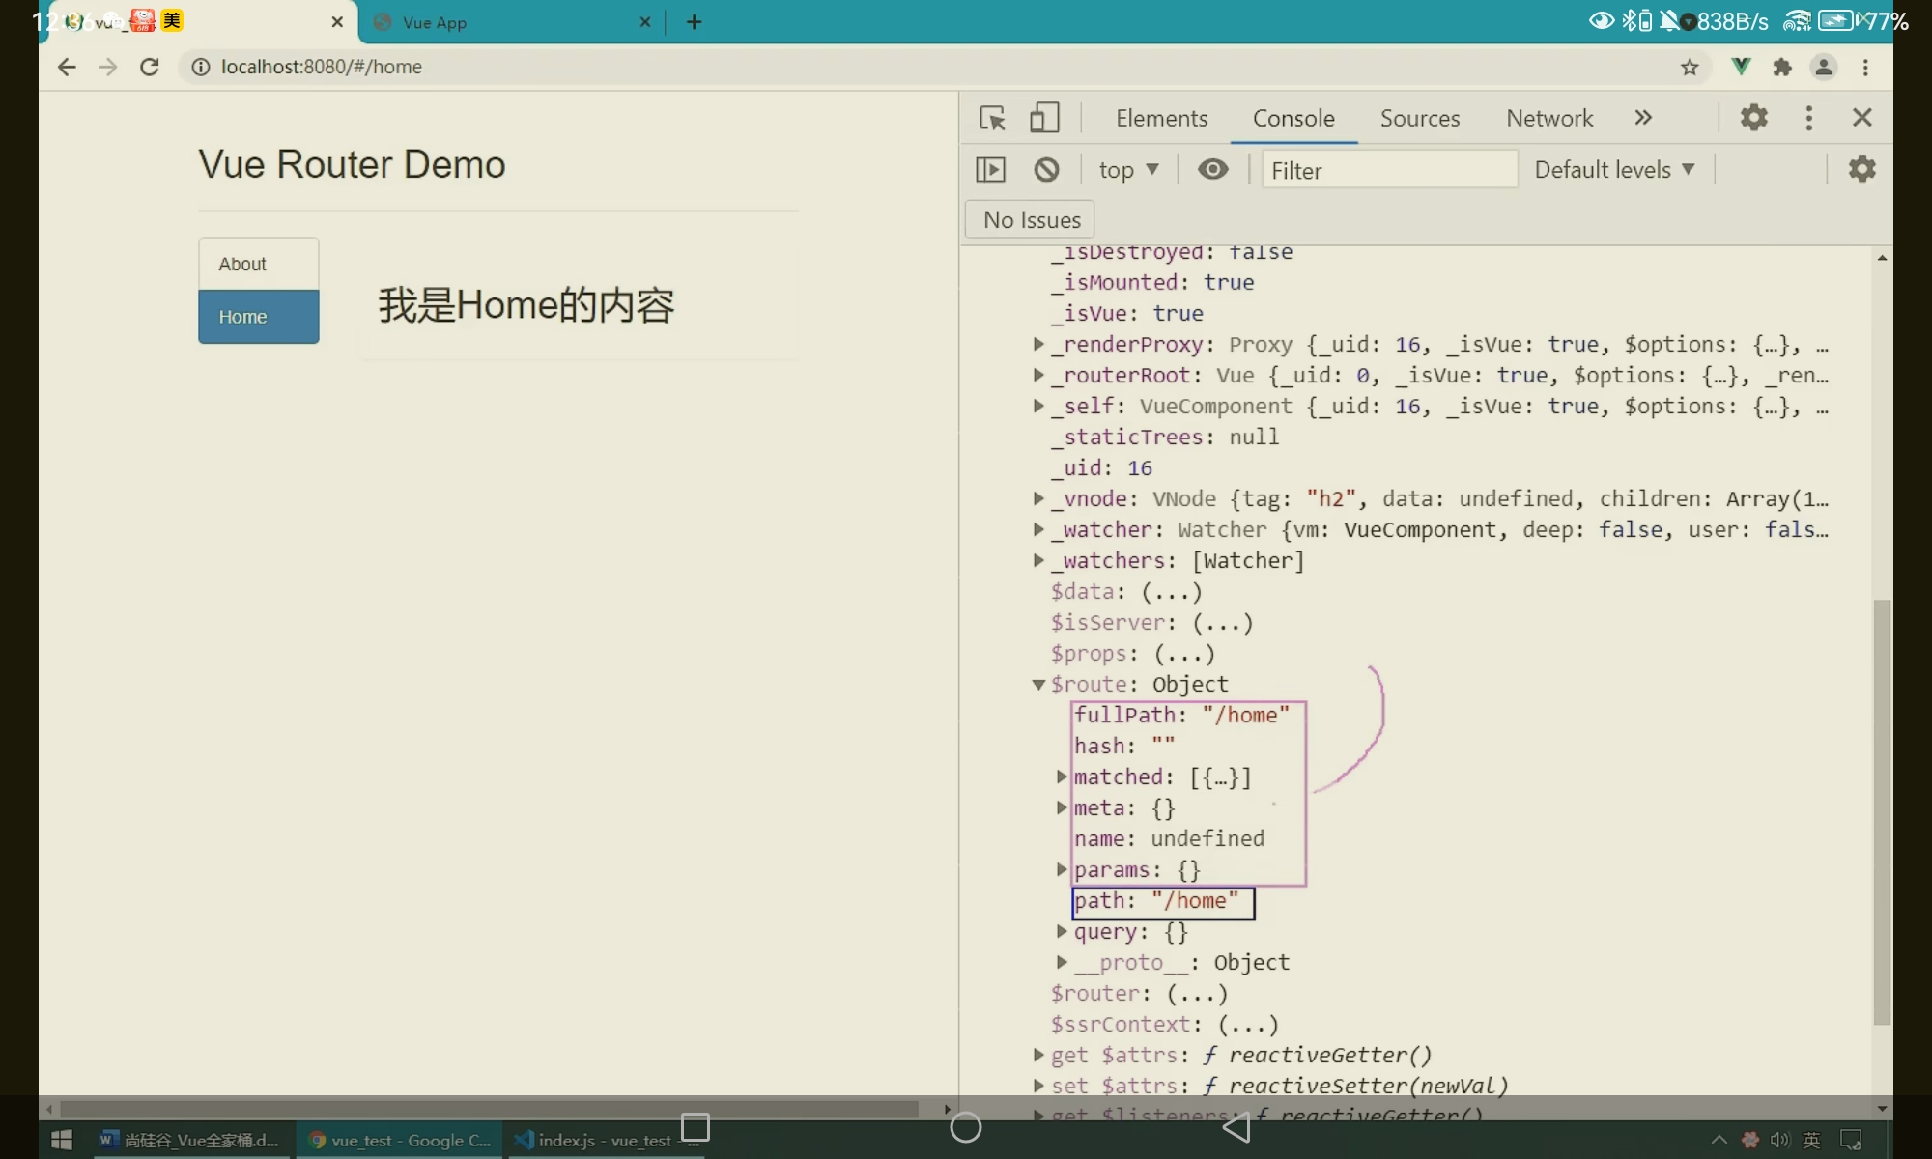Open DevTools settings gear in tab bar

click(1753, 118)
